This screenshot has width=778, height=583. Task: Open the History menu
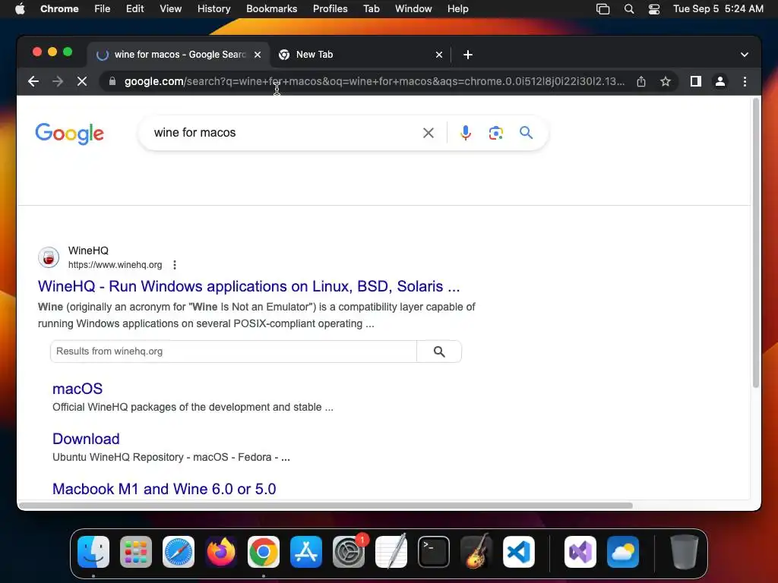coord(213,9)
